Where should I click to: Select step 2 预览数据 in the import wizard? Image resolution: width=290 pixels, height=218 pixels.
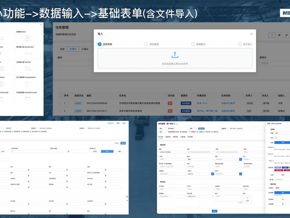(x=152, y=44)
